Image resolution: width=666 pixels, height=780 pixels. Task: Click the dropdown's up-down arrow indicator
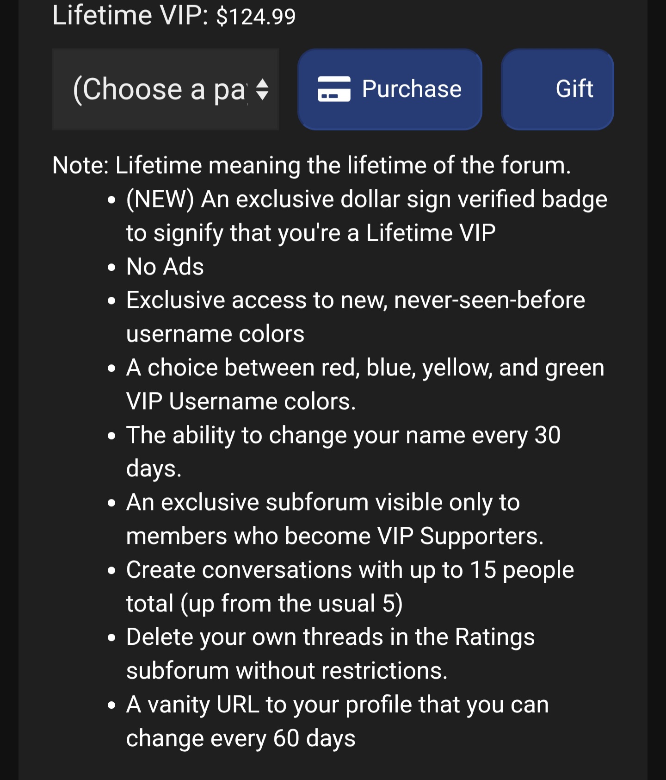pos(262,89)
